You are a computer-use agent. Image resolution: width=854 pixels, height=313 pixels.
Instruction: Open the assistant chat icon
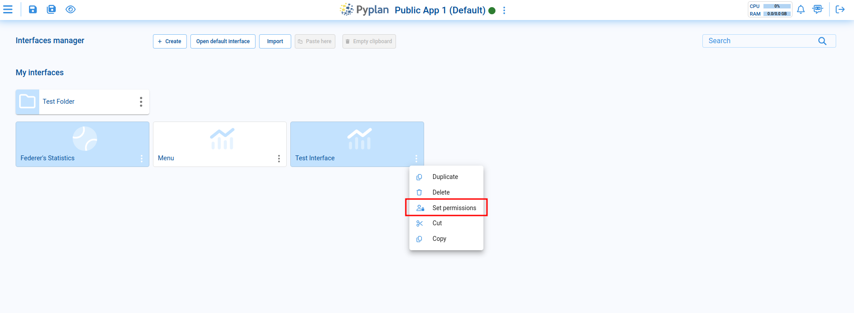817,9
